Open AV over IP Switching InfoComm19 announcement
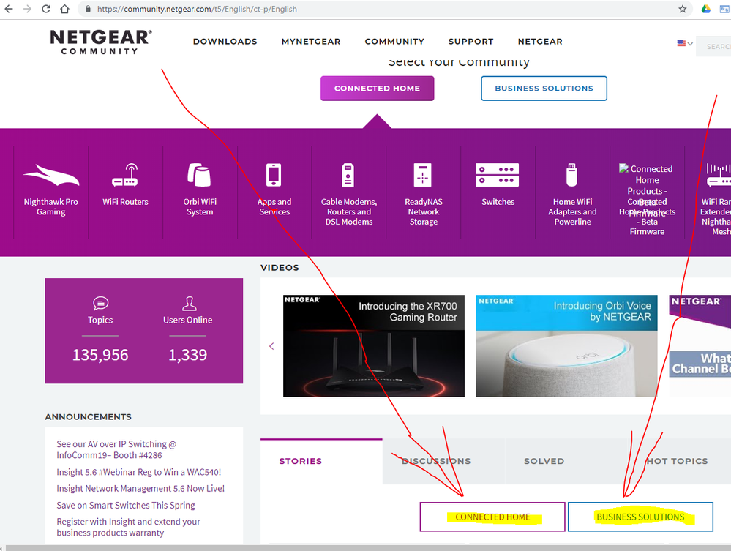Viewport: 731px width, 551px height. tap(116, 450)
